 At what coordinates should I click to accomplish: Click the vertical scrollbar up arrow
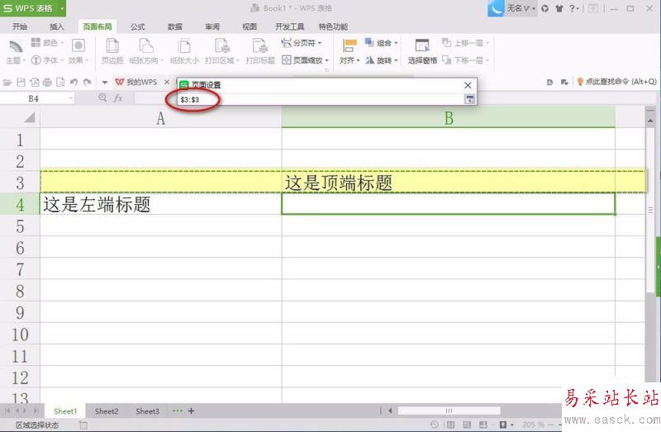point(650,121)
